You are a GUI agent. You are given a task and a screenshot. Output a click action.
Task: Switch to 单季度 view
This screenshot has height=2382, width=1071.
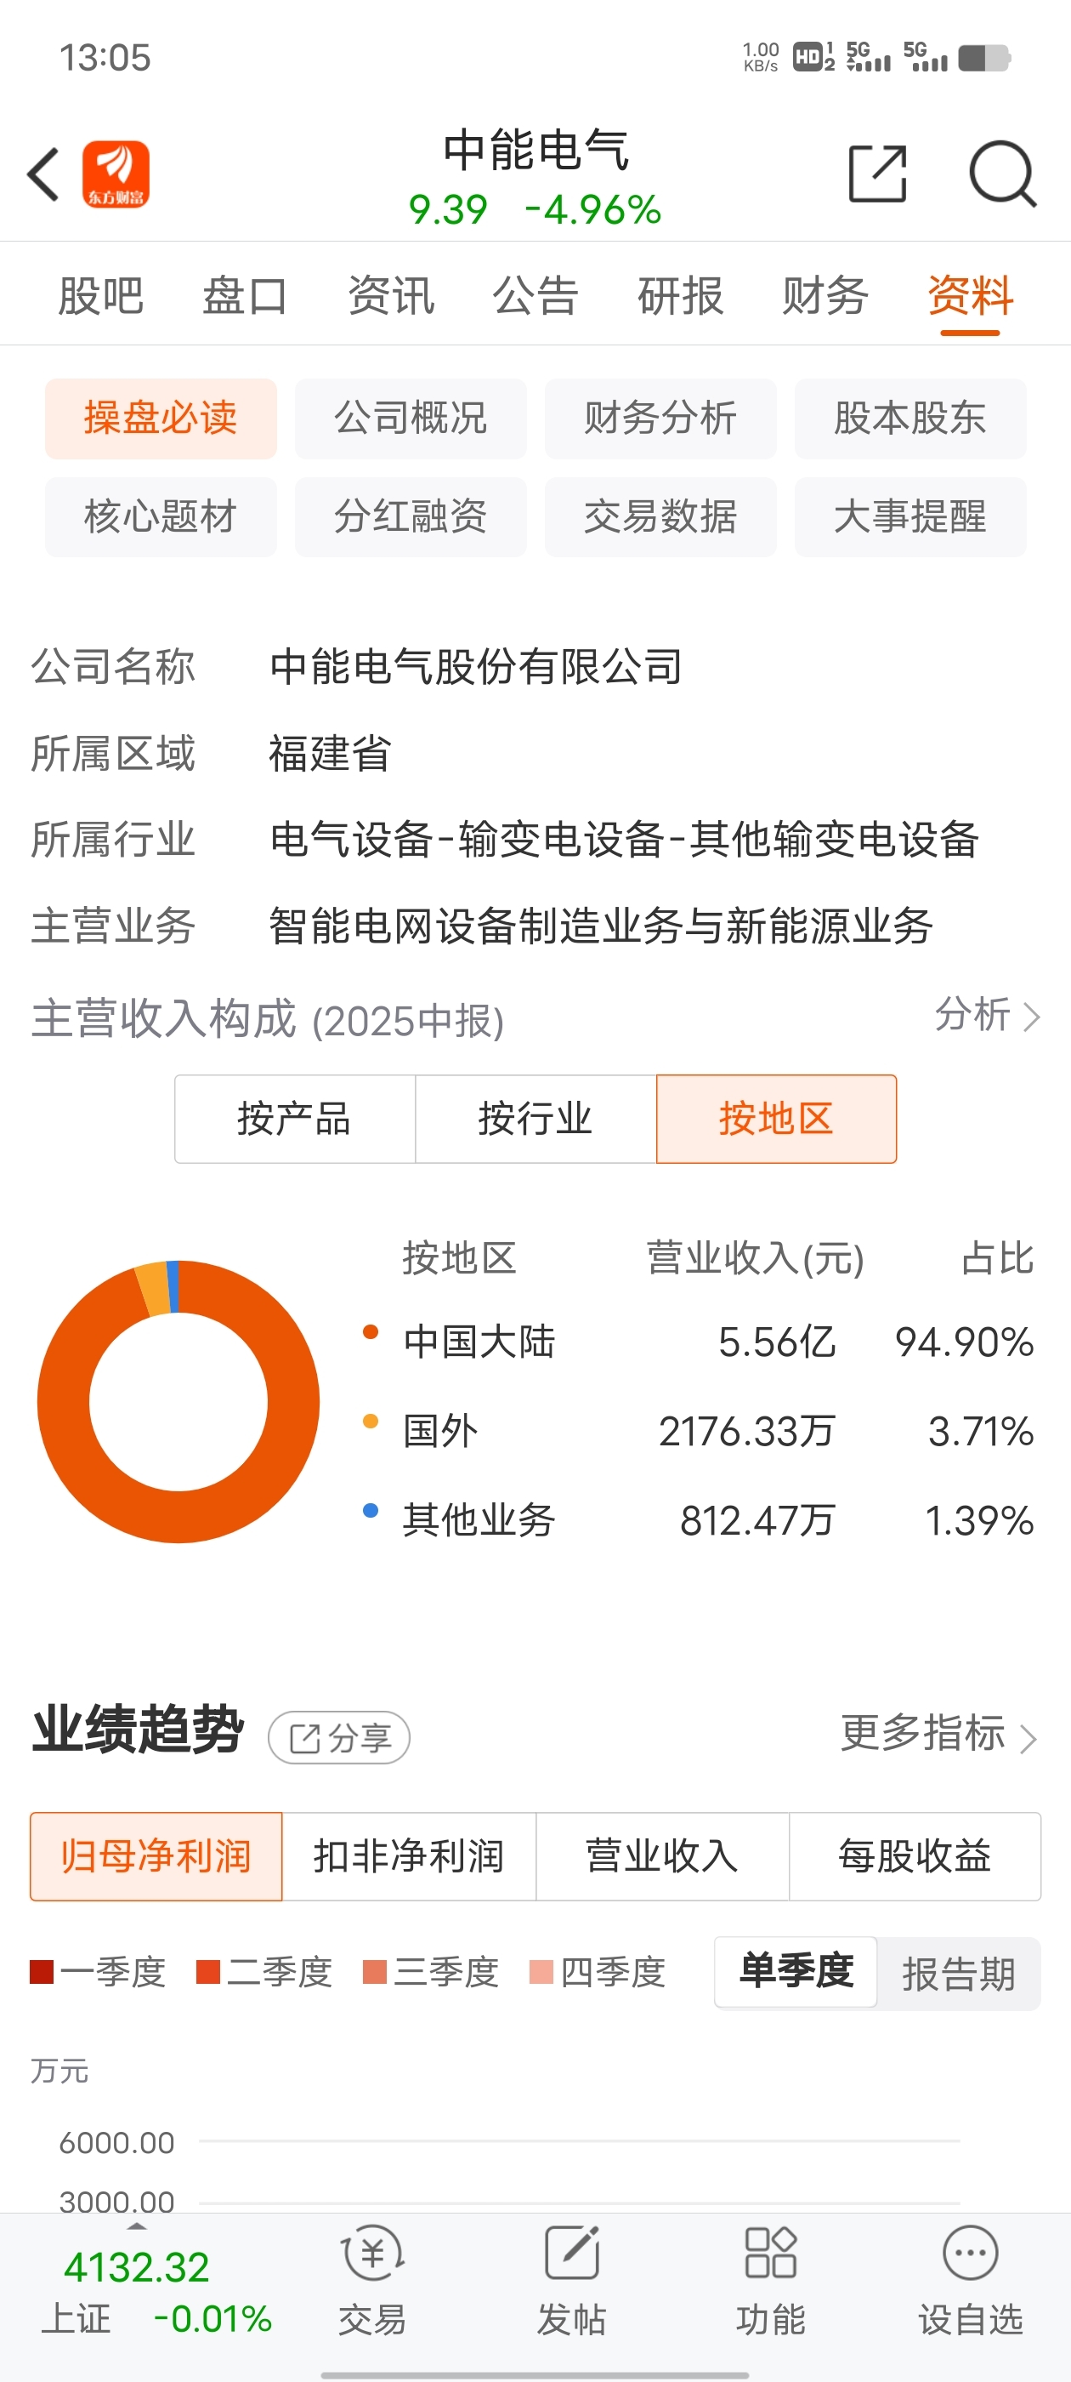click(796, 1971)
